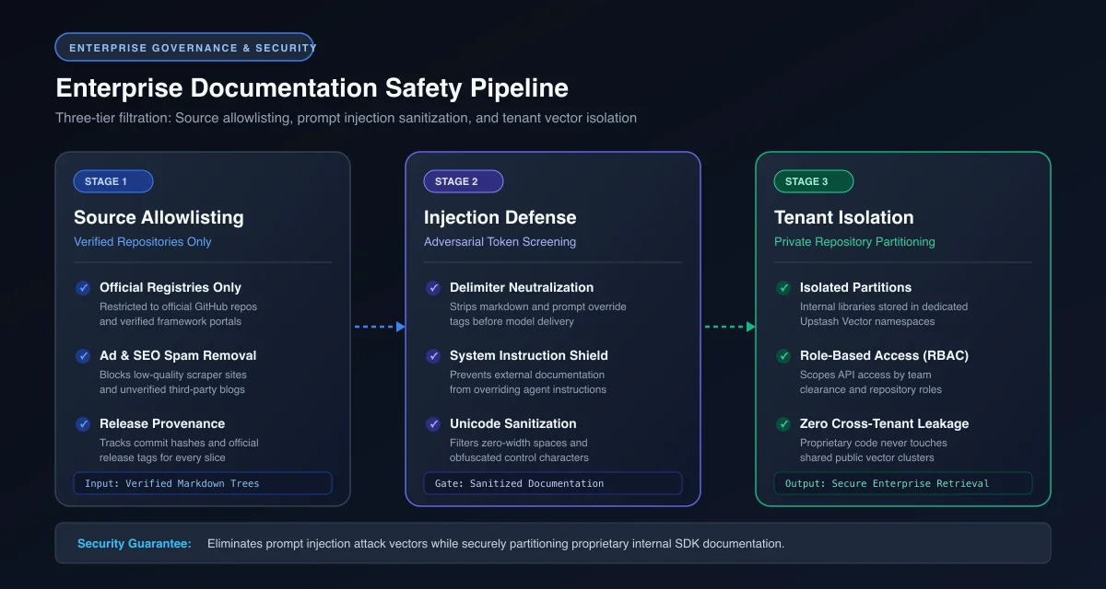Click the checkmark icon beside Release Provenance
Viewport: 1106px width, 589px height.
click(83, 424)
